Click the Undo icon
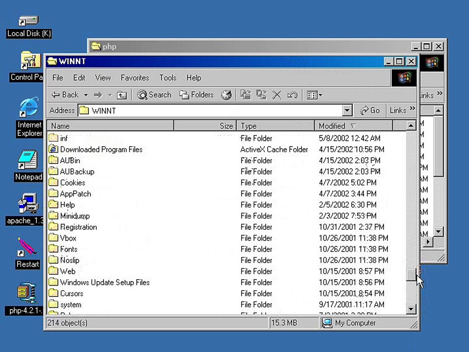Viewport: 469px width, 352px height. click(x=292, y=95)
